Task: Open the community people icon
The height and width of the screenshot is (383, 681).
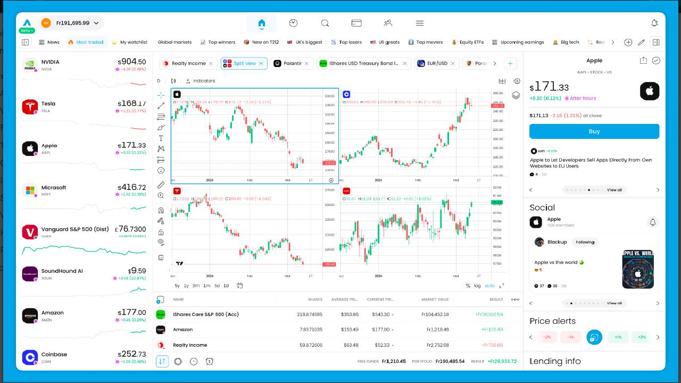Action: coord(388,23)
